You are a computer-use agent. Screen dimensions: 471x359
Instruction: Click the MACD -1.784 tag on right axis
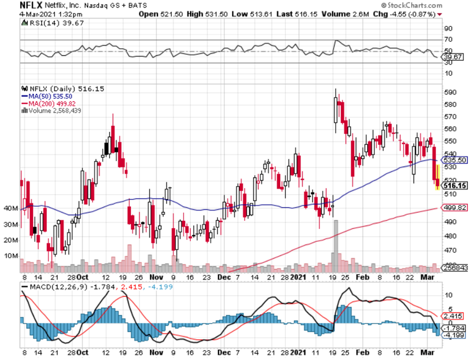coord(453,328)
